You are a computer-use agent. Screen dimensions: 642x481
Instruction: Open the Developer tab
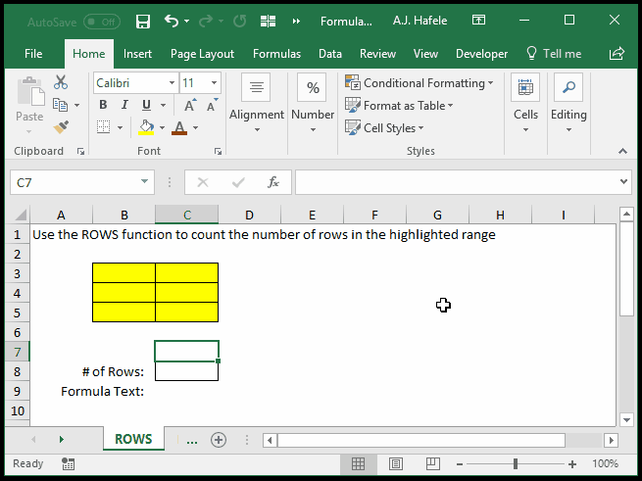(x=481, y=54)
